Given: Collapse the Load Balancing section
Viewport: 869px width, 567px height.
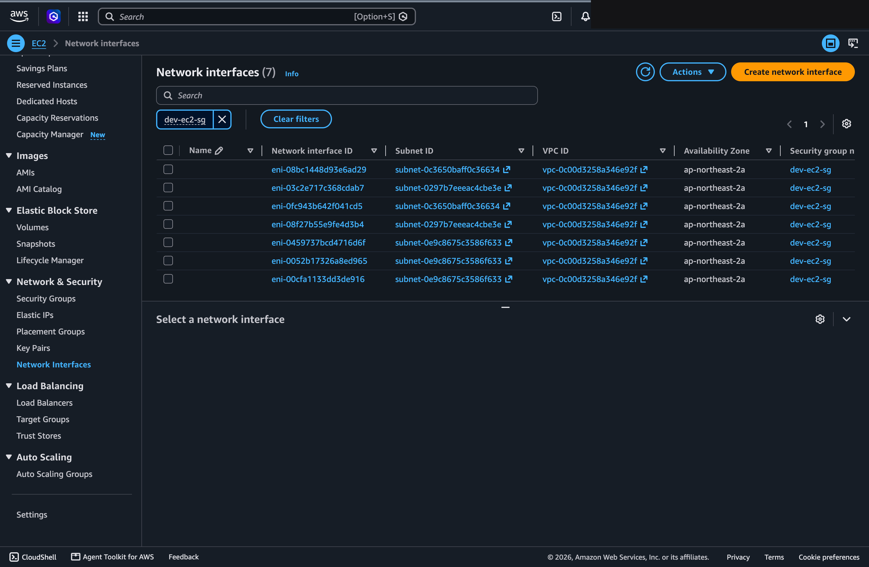Looking at the screenshot, I should pos(9,386).
